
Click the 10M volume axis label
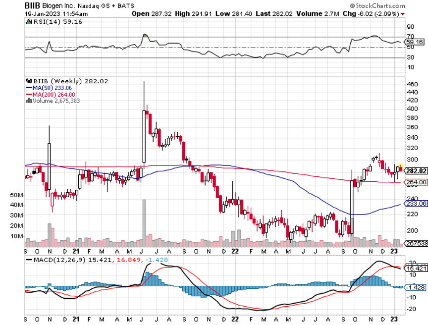[17, 236]
